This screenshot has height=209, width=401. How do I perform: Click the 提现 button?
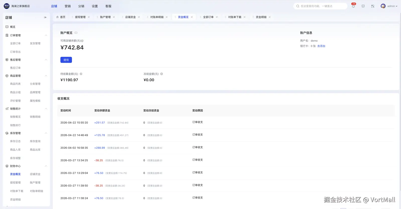point(66,60)
